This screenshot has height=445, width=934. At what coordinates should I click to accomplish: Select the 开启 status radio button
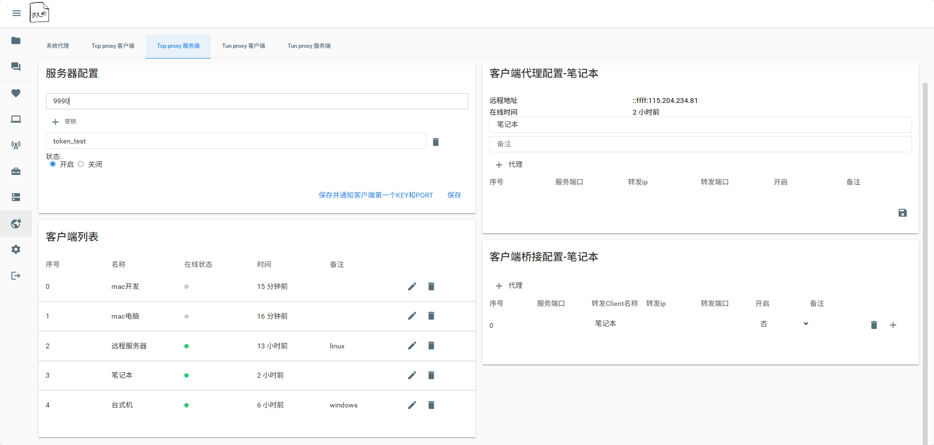tap(53, 164)
